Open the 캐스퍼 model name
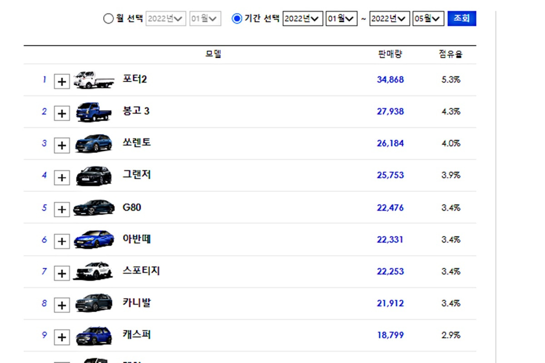Screen dimensions: 545x363 [x=137, y=335]
